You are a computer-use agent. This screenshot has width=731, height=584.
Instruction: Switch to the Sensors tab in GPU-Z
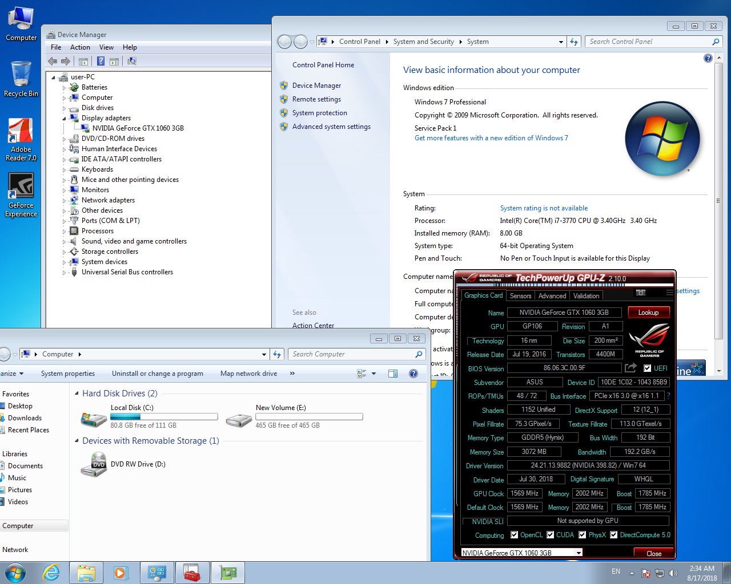[x=520, y=295]
